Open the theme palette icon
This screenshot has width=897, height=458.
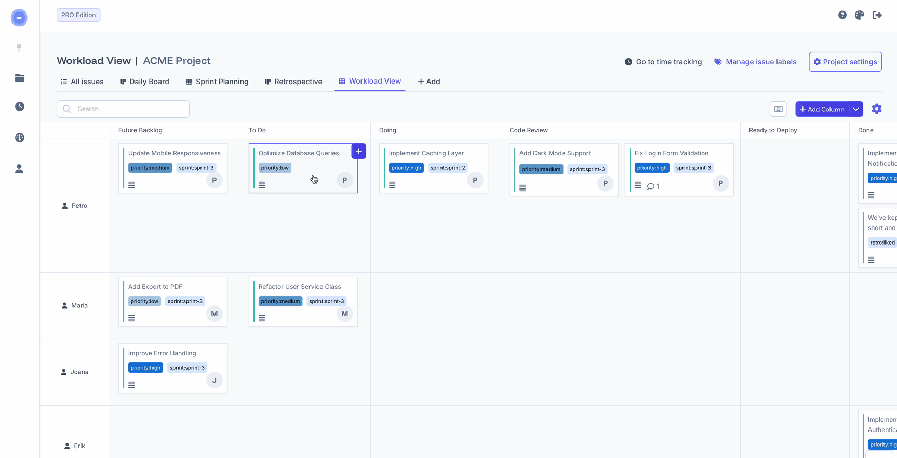click(x=860, y=15)
